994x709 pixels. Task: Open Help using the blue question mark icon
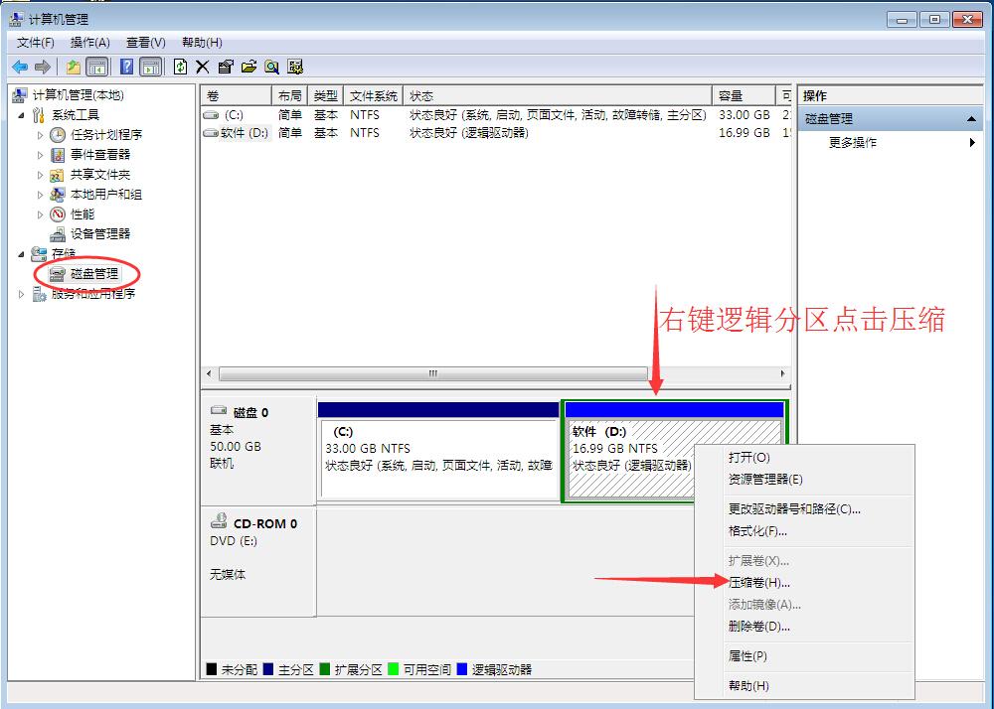pos(127,67)
